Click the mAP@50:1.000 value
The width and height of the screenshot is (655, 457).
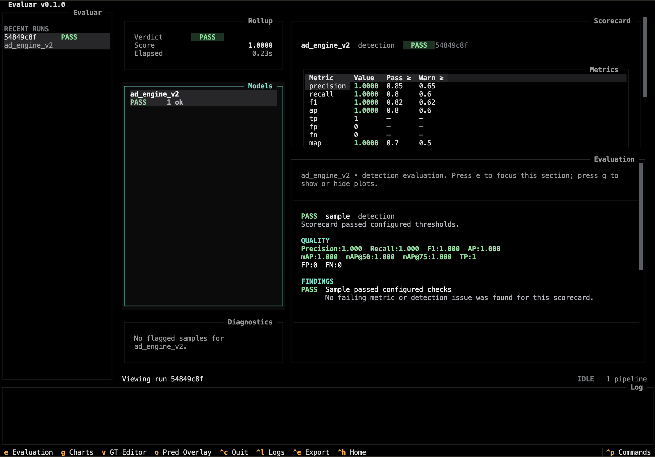point(370,257)
